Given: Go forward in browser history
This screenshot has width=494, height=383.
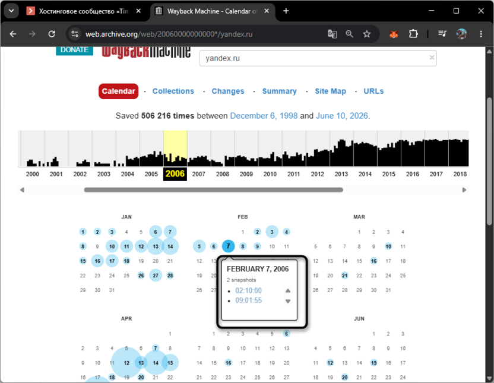Looking at the screenshot, I should [32, 34].
